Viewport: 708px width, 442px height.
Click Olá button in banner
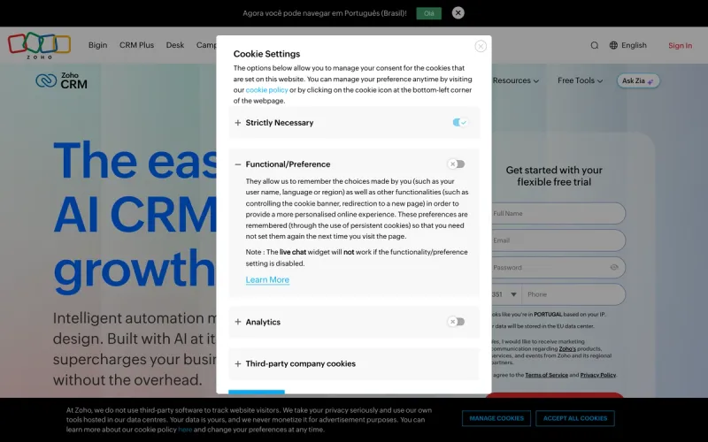point(428,13)
